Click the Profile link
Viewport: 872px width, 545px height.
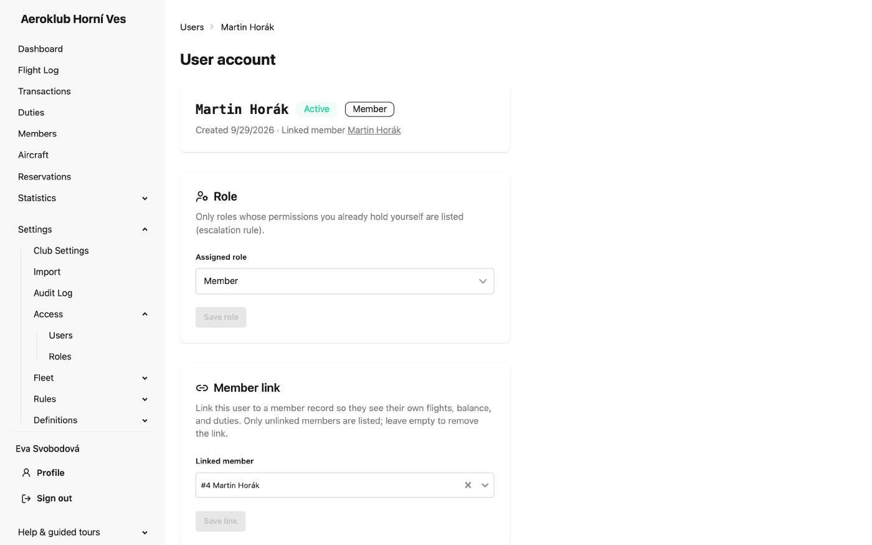click(x=50, y=473)
